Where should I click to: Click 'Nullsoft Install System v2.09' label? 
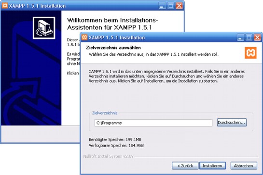click(109, 156)
